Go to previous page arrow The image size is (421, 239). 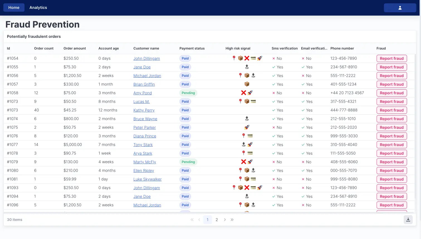point(199,220)
